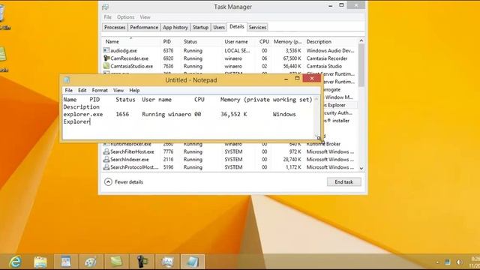Sort by Description column header

(x=331, y=41)
